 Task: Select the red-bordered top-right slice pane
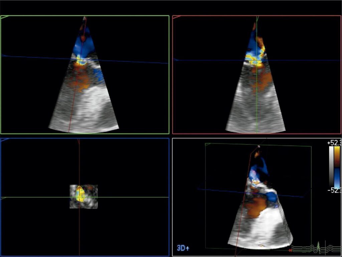tap(257, 74)
